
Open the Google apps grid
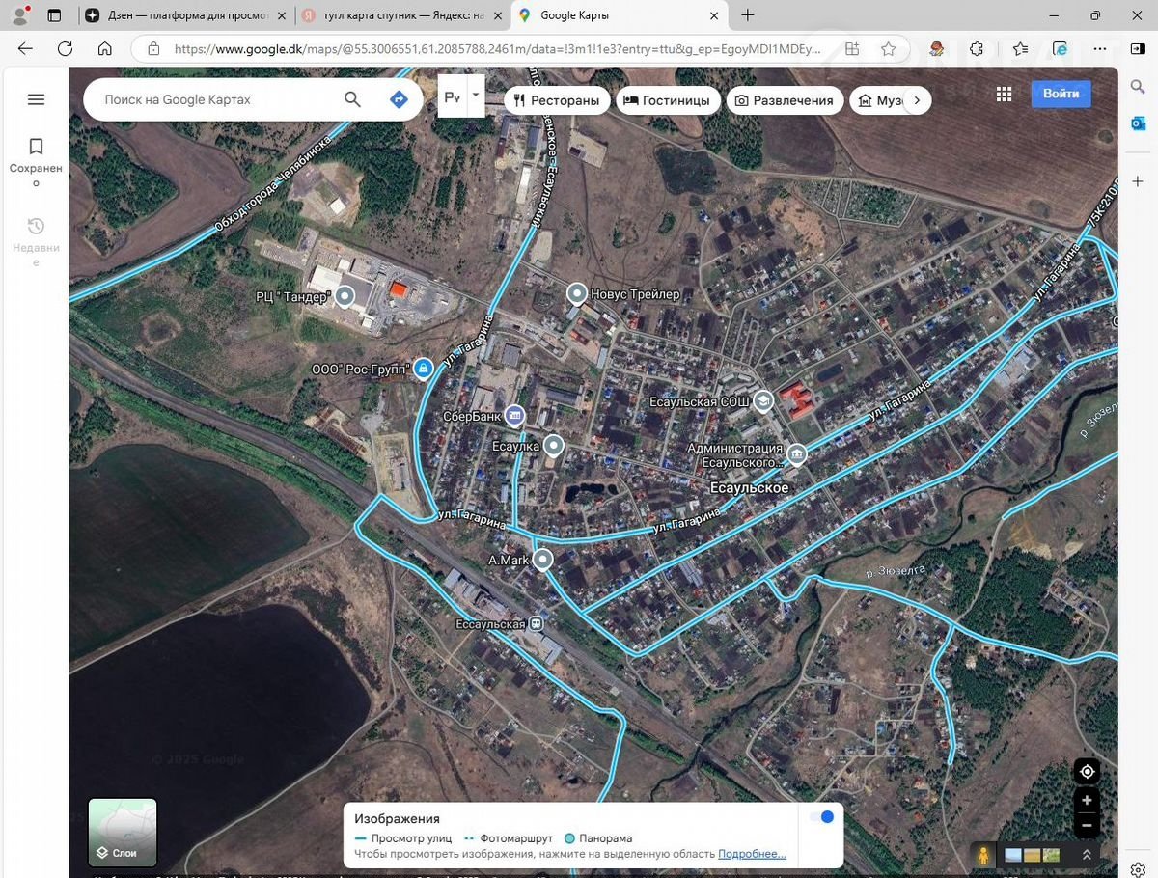pos(1004,94)
